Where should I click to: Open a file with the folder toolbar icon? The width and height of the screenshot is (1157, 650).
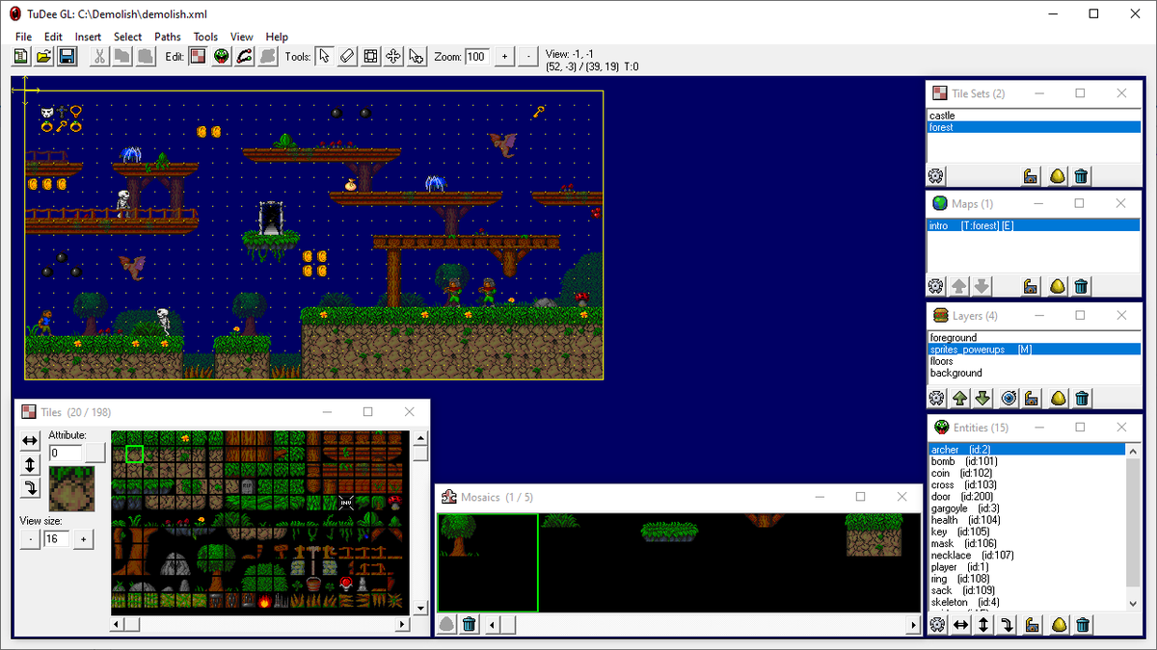(44, 57)
